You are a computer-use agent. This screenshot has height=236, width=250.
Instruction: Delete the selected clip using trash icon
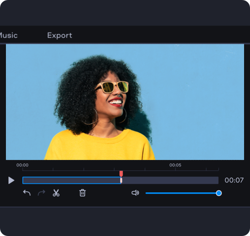point(82,193)
